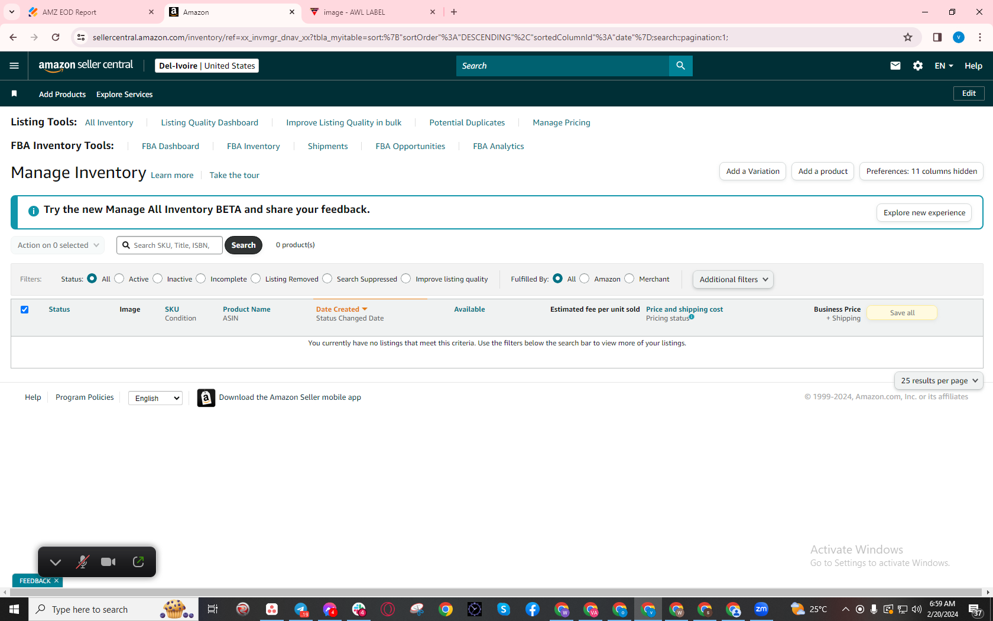Open a new browser tab

click(x=454, y=12)
